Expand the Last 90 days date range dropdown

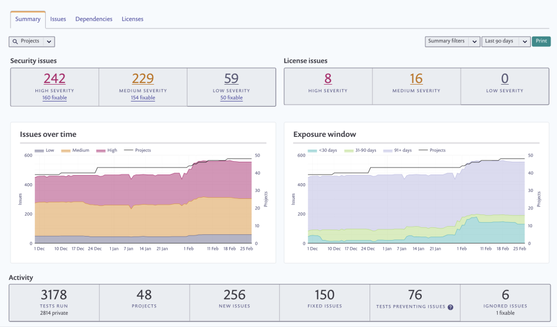click(506, 42)
